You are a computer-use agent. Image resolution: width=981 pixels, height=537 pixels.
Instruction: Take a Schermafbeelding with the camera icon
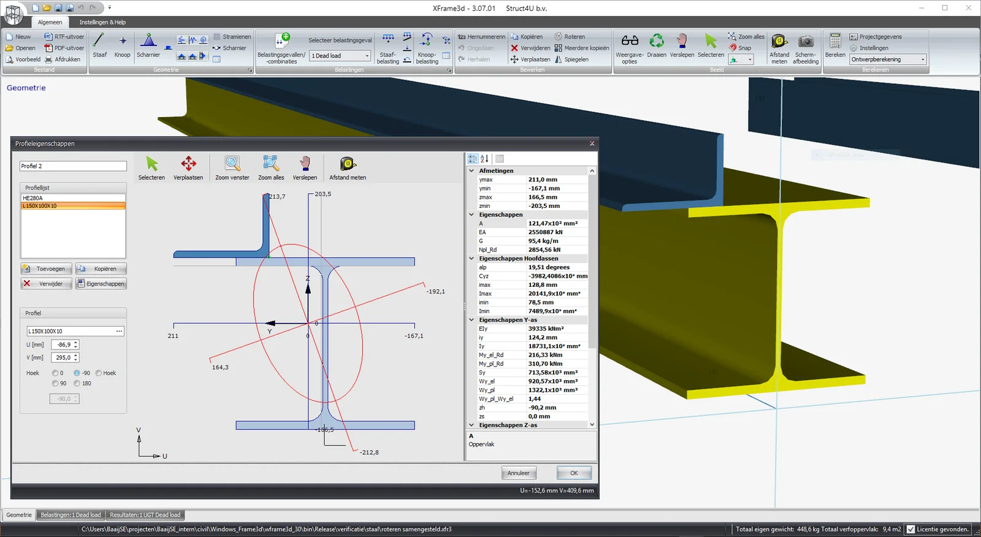coord(806,48)
